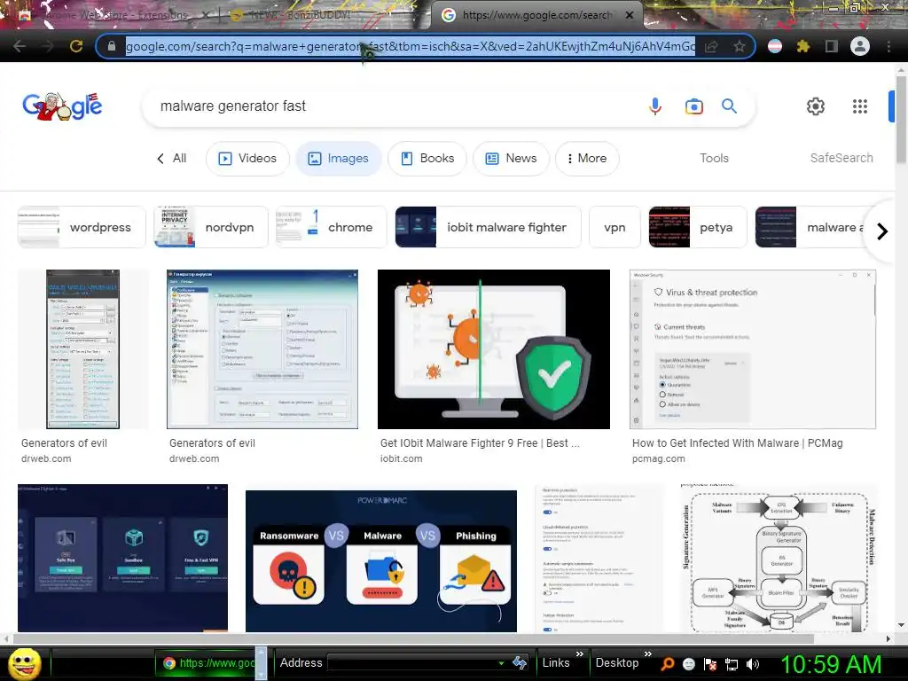Click the Go arrows next to taskbar Address box
The height and width of the screenshot is (681, 908).
point(520,663)
